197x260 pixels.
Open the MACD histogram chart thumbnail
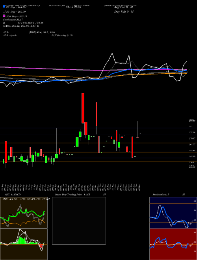point(24,244)
